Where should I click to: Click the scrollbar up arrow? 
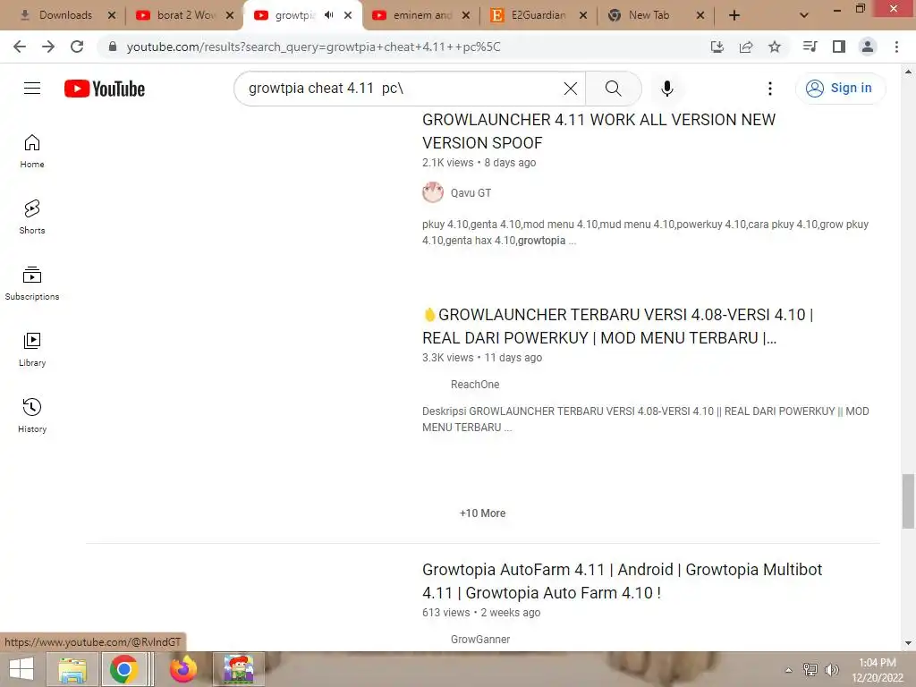click(x=908, y=72)
